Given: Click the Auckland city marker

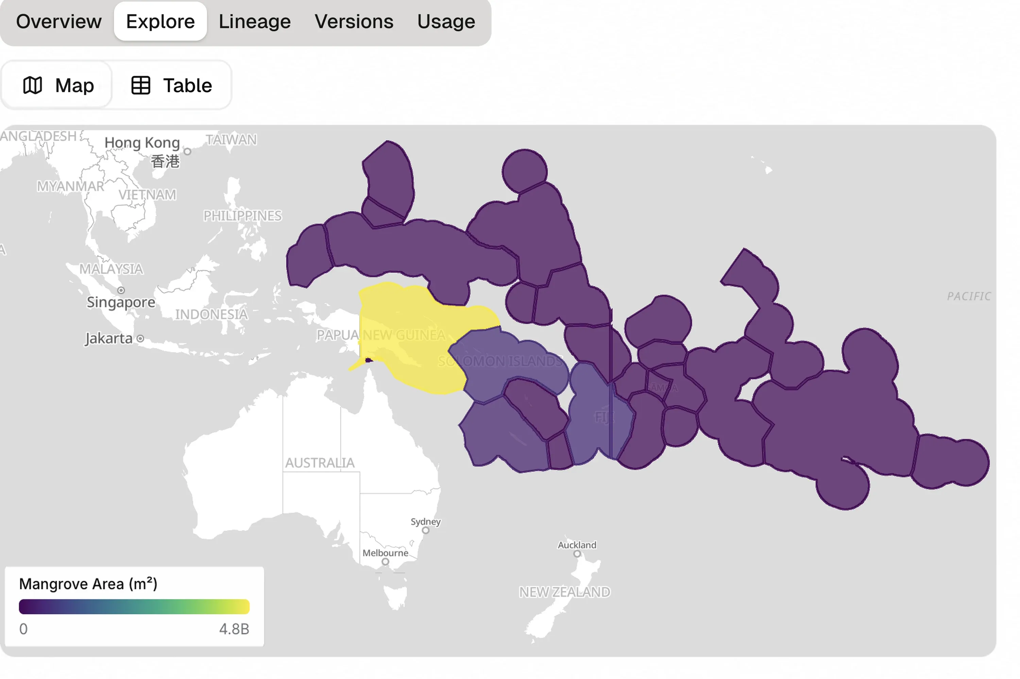Looking at the screenshot, I should (577, 553).
